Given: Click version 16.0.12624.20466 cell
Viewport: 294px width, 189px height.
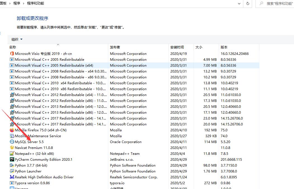Looking at the screenshot, I should coord(235,54).
